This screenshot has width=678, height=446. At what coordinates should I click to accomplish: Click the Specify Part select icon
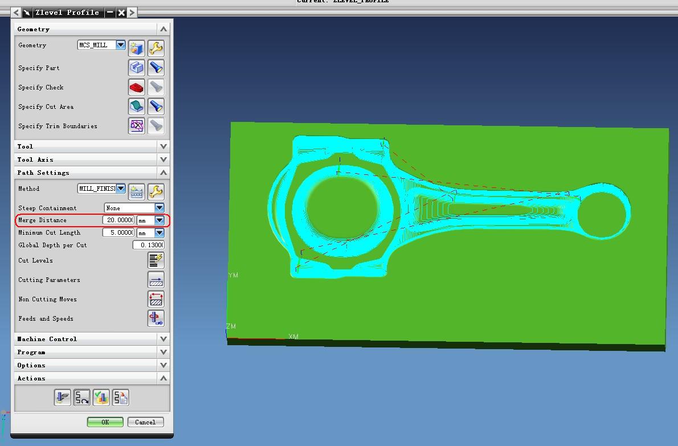137,67
